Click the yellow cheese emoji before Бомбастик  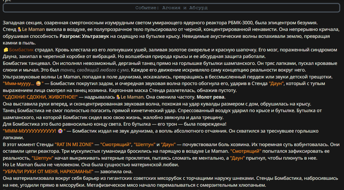[x=6, y=50]
